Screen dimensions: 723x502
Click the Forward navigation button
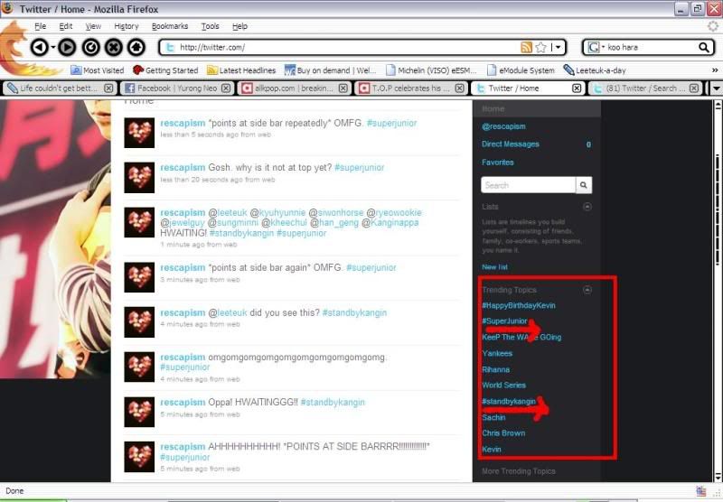click(67, 47)
